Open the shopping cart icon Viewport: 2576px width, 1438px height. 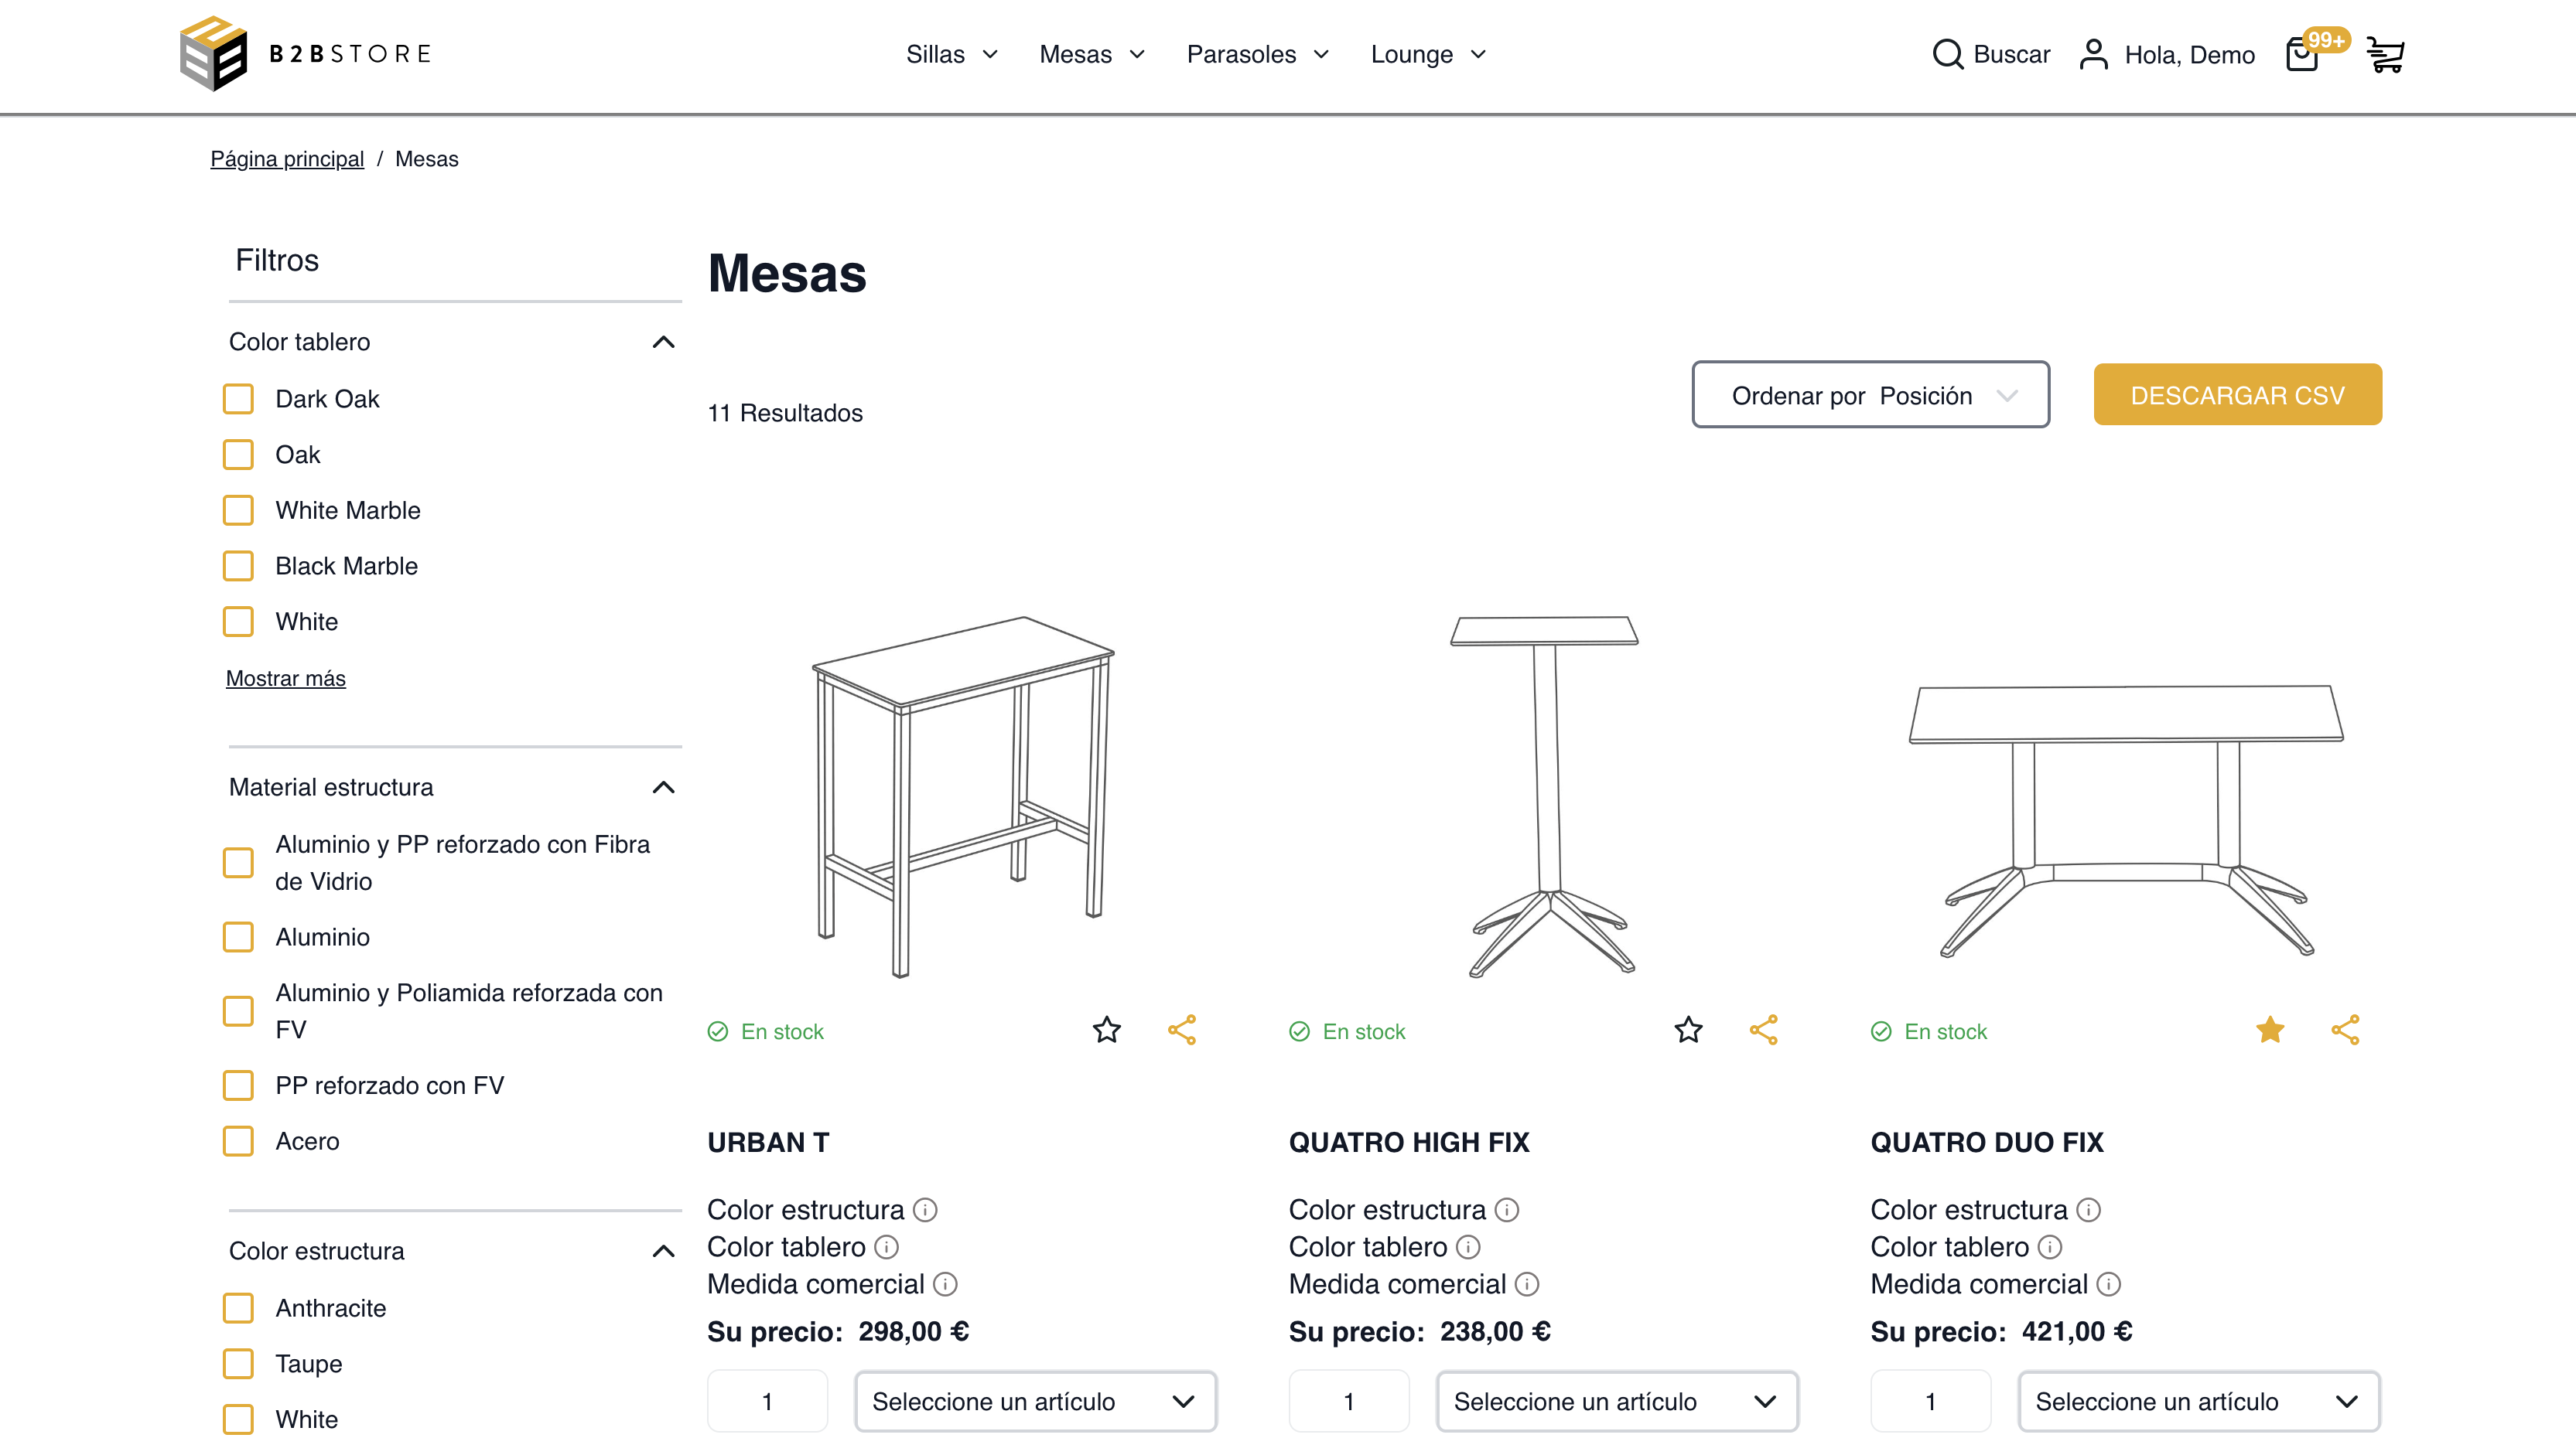click(x=2386, y=54)
